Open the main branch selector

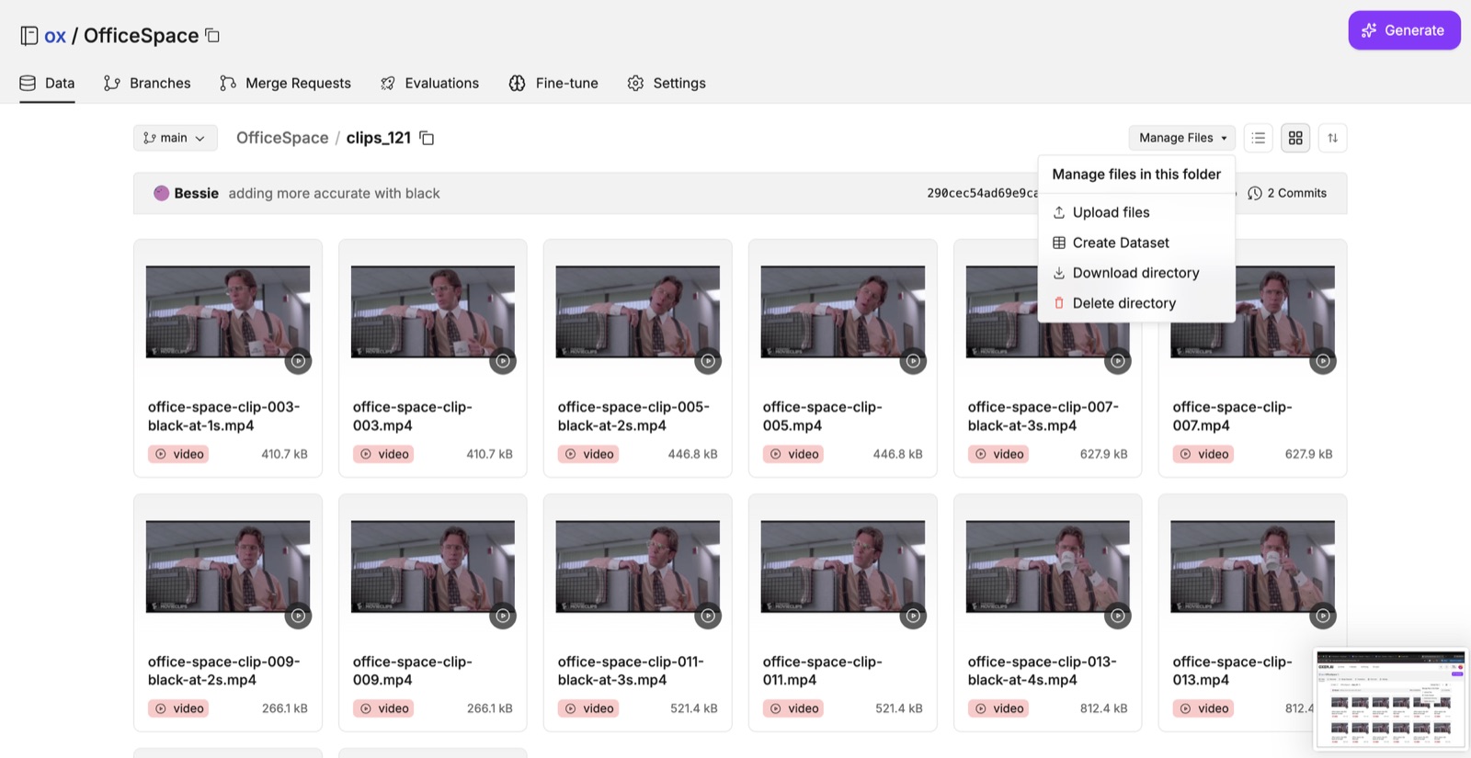pos(176,138)
